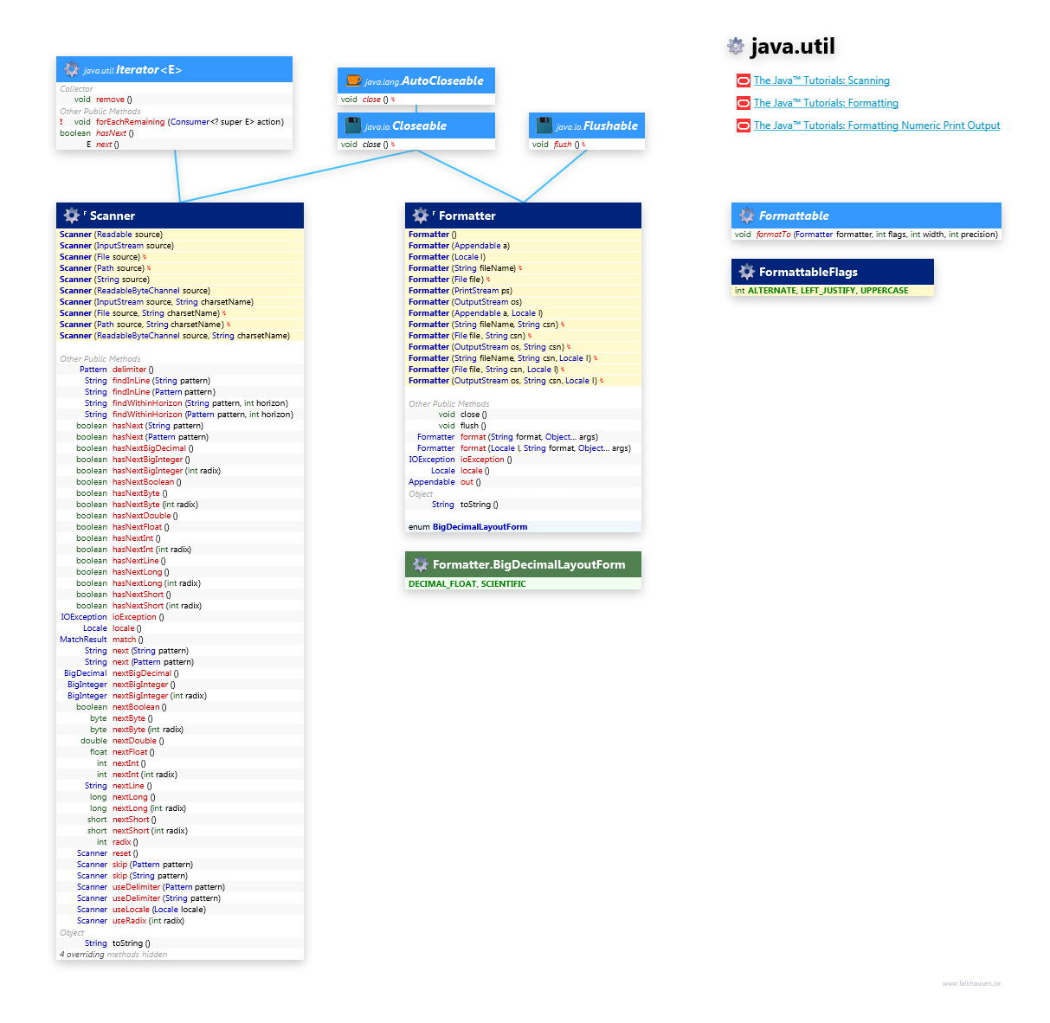The image size is (1050, 1023).
Task: Open The Java Tutorials: Scanning link
Action: pos(821,80)
